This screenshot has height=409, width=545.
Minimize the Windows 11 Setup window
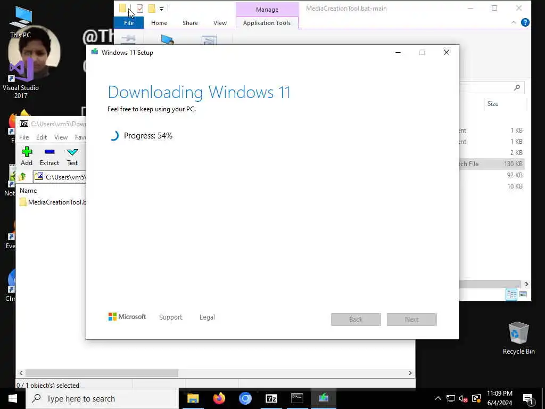(398, 53)
